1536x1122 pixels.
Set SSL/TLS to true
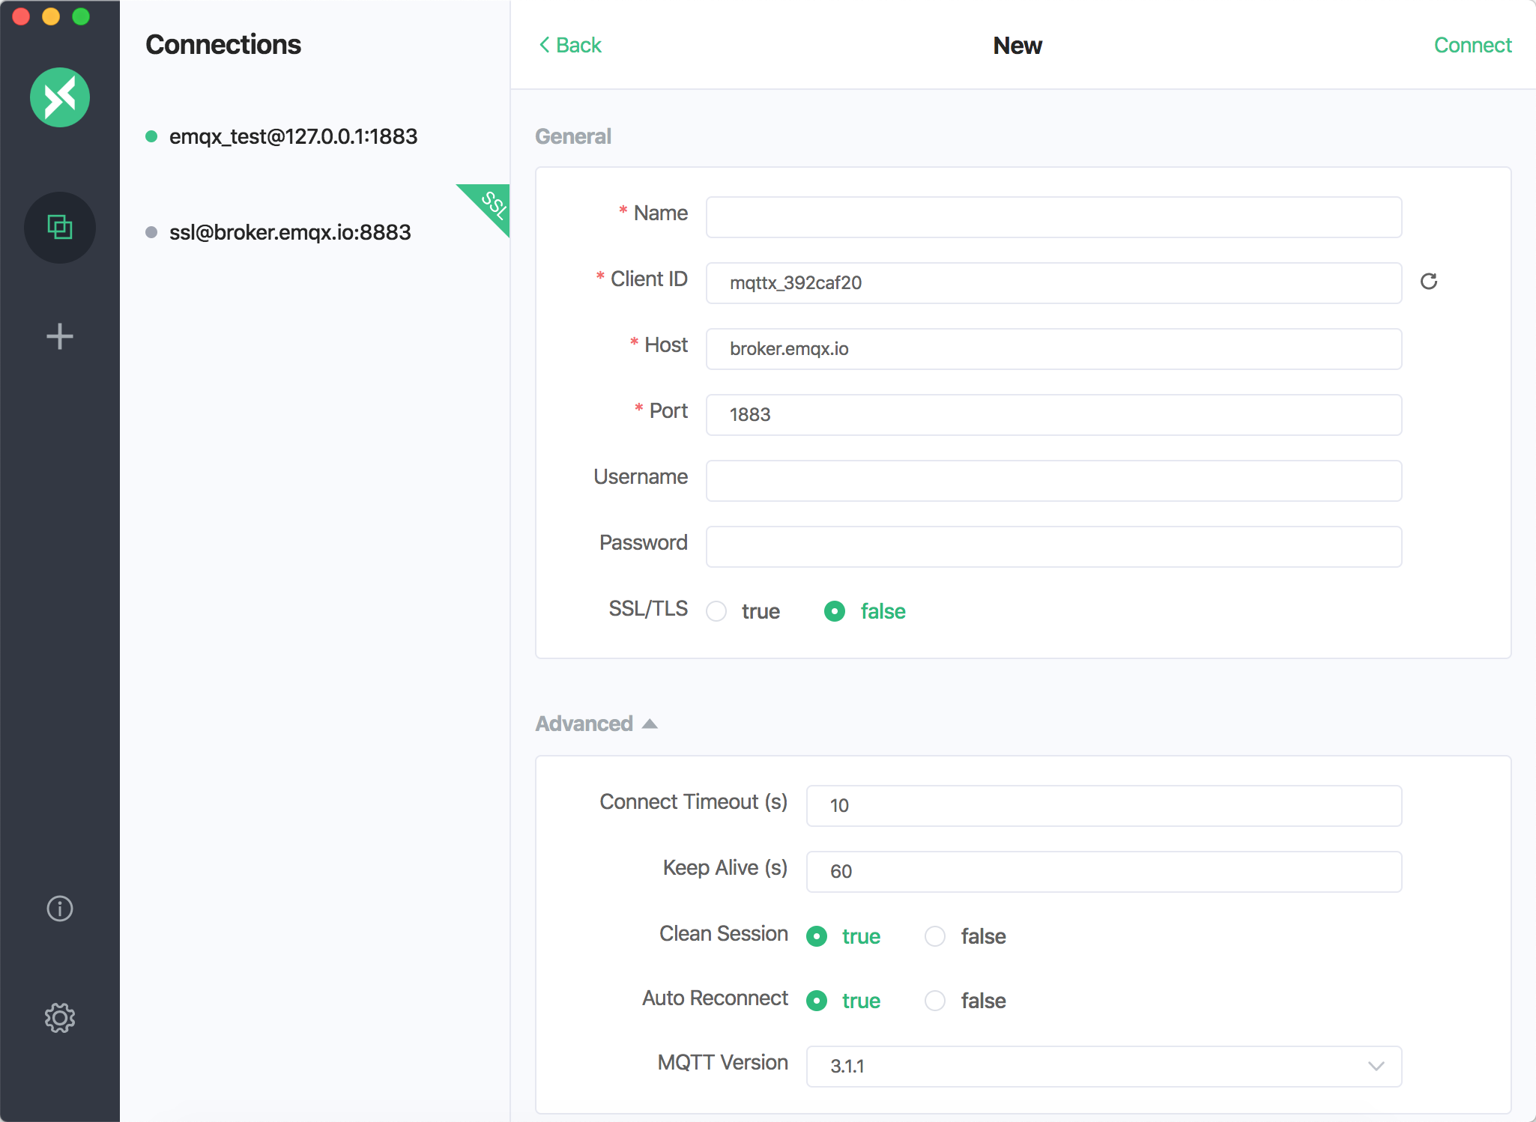[x=716, y=611]
